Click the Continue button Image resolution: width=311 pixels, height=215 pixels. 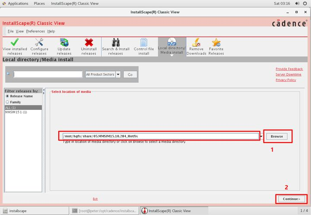(x=292, y=199)
